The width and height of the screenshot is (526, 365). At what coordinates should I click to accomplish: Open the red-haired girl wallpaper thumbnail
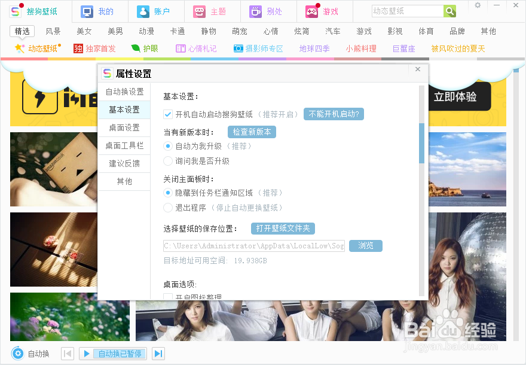click(x=467, y=276)
